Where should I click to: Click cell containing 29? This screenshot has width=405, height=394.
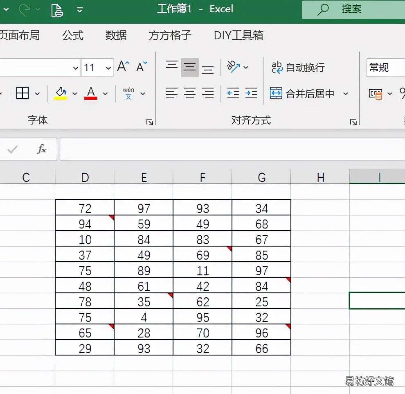[x=85, y=348]
